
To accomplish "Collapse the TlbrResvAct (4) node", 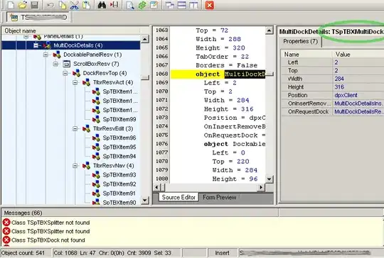I will coord(75,82).
